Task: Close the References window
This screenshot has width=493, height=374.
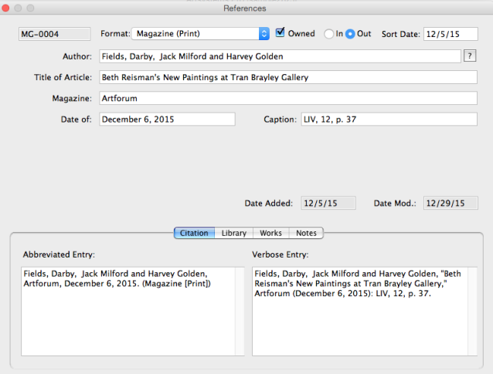Action: tap(7, 8)
